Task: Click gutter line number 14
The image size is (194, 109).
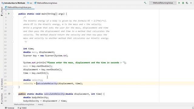Action: 5,45
